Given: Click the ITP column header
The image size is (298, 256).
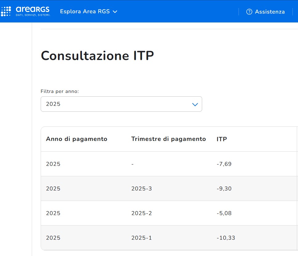Looking at the screenshot, I should pos(222,139).
